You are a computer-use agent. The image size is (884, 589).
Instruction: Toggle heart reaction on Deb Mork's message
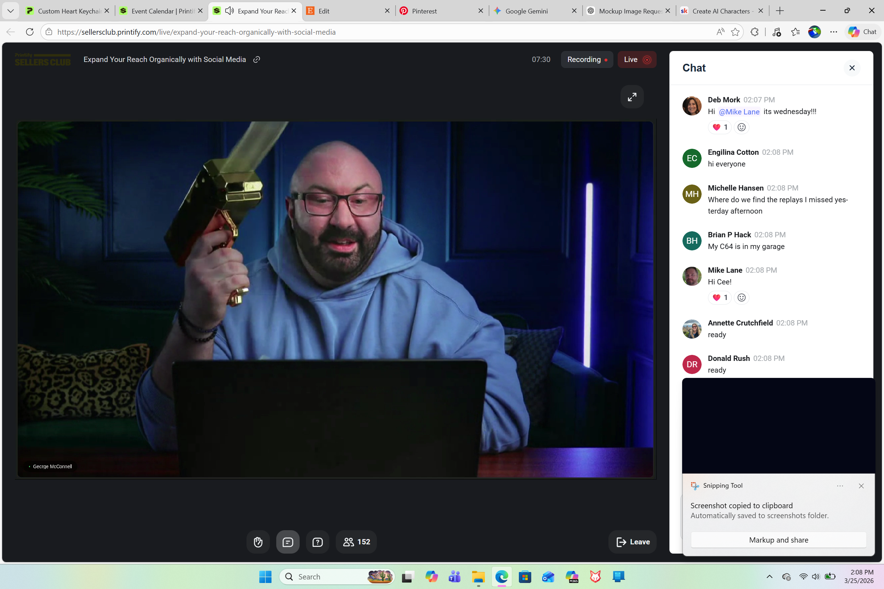tap(720, 127)
